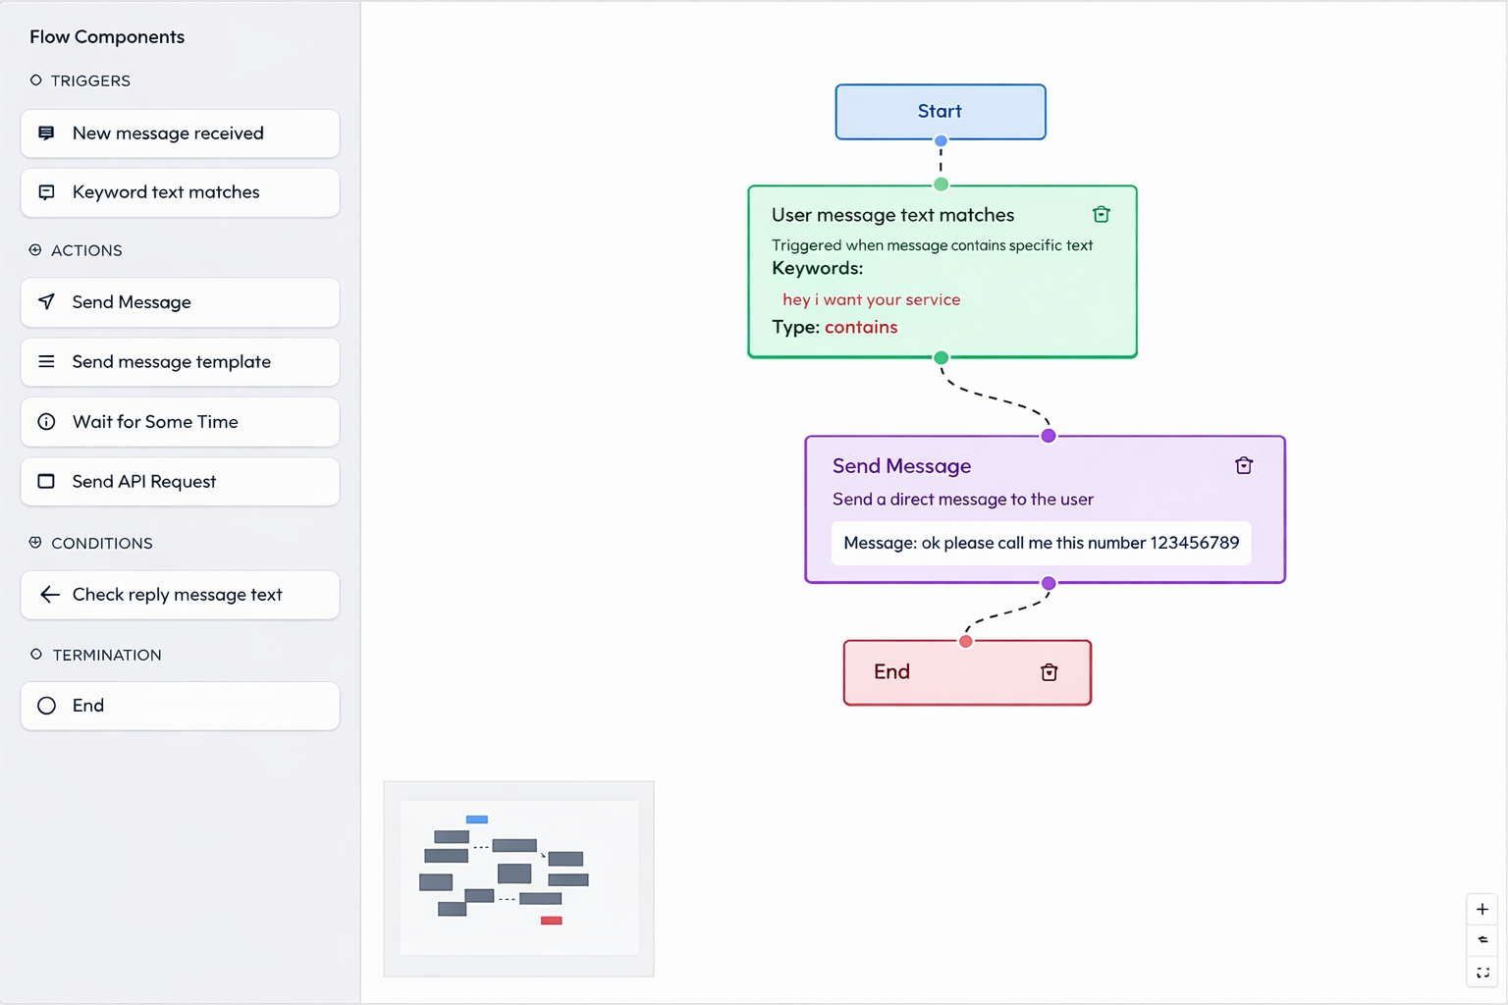Click trash icon on Send Message node

point(1243,466)
